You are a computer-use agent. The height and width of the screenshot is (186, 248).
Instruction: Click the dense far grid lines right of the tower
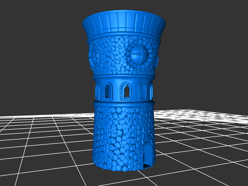tap(201, 115)
